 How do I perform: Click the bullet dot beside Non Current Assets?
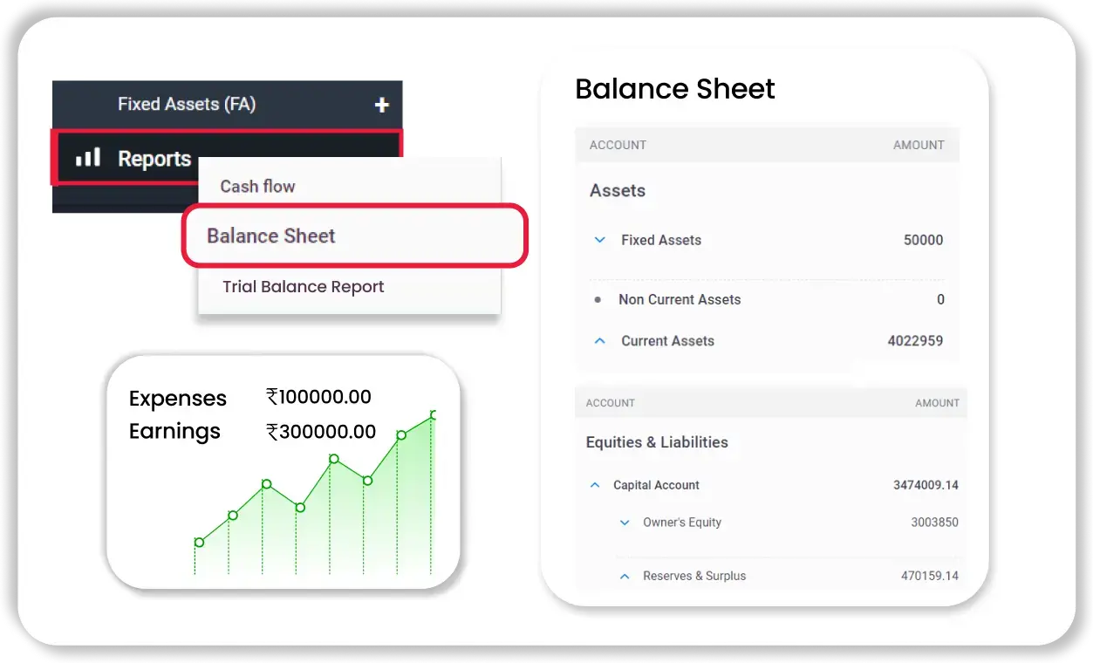[598, 299]
